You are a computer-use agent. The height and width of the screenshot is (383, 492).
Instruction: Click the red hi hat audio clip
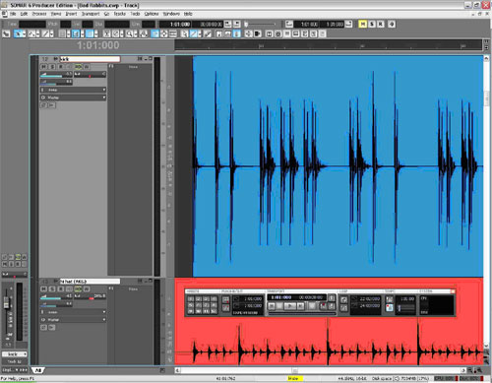coord(329,342)
